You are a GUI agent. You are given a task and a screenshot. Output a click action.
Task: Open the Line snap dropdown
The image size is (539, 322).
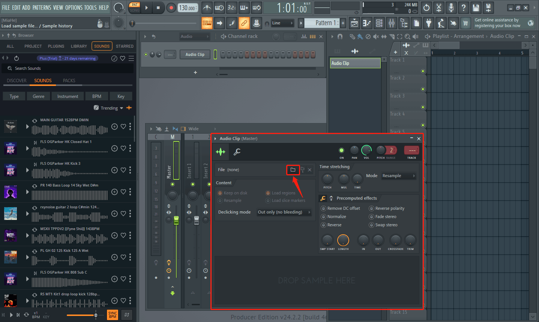point(282,23)
